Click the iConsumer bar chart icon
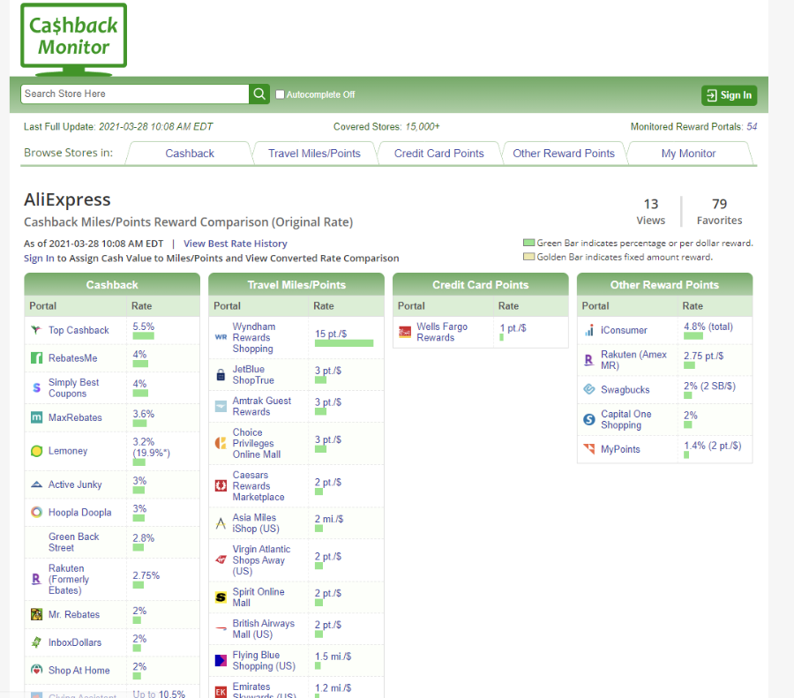 click(589, 330)
